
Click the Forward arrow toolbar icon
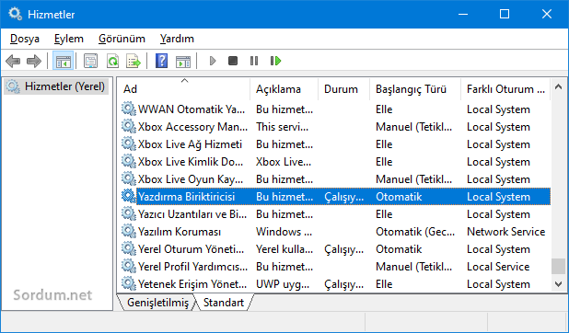[x=34, y=61]
